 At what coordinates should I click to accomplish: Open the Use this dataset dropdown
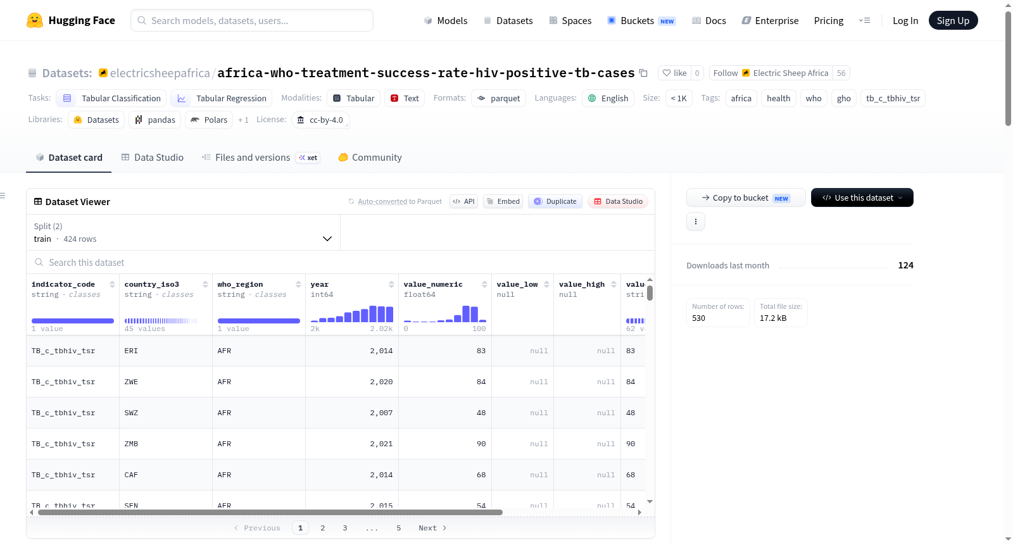point(862,197)
